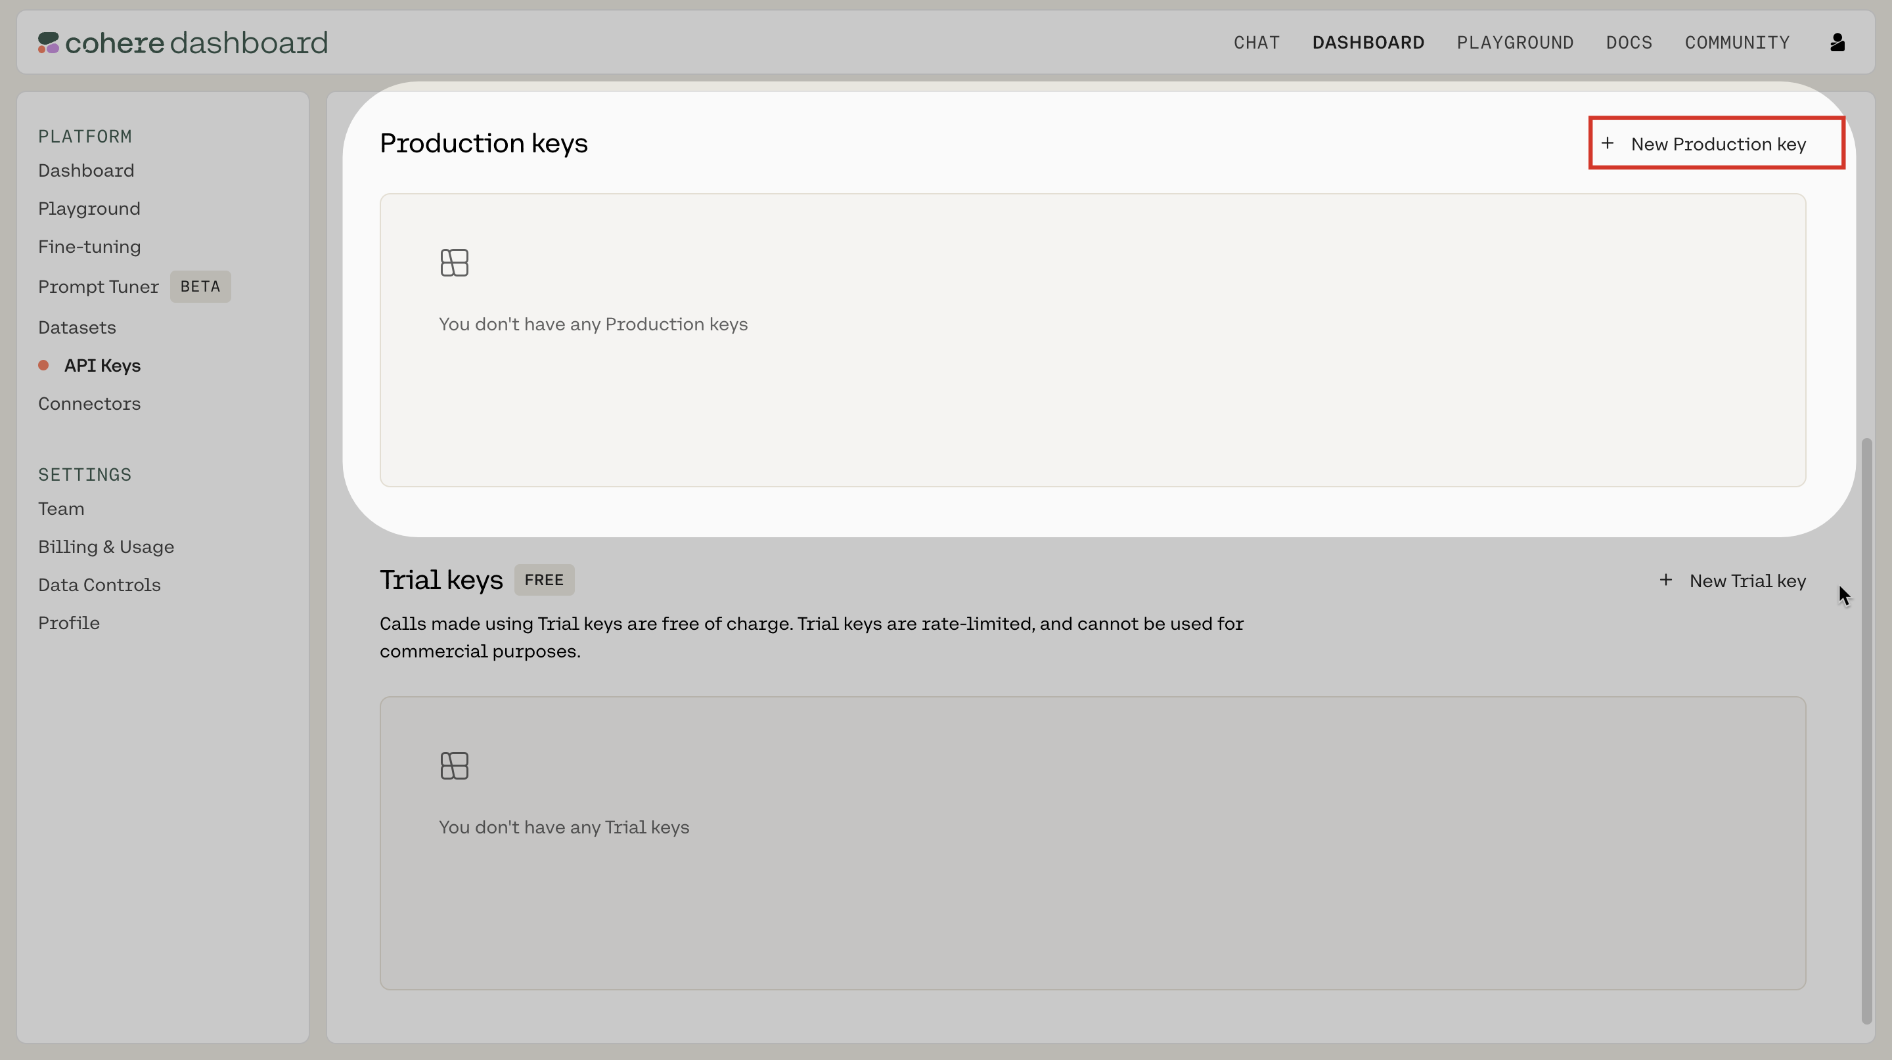
Task: Click 'You don't have any Trial keys' text
Action: point(564,828)
